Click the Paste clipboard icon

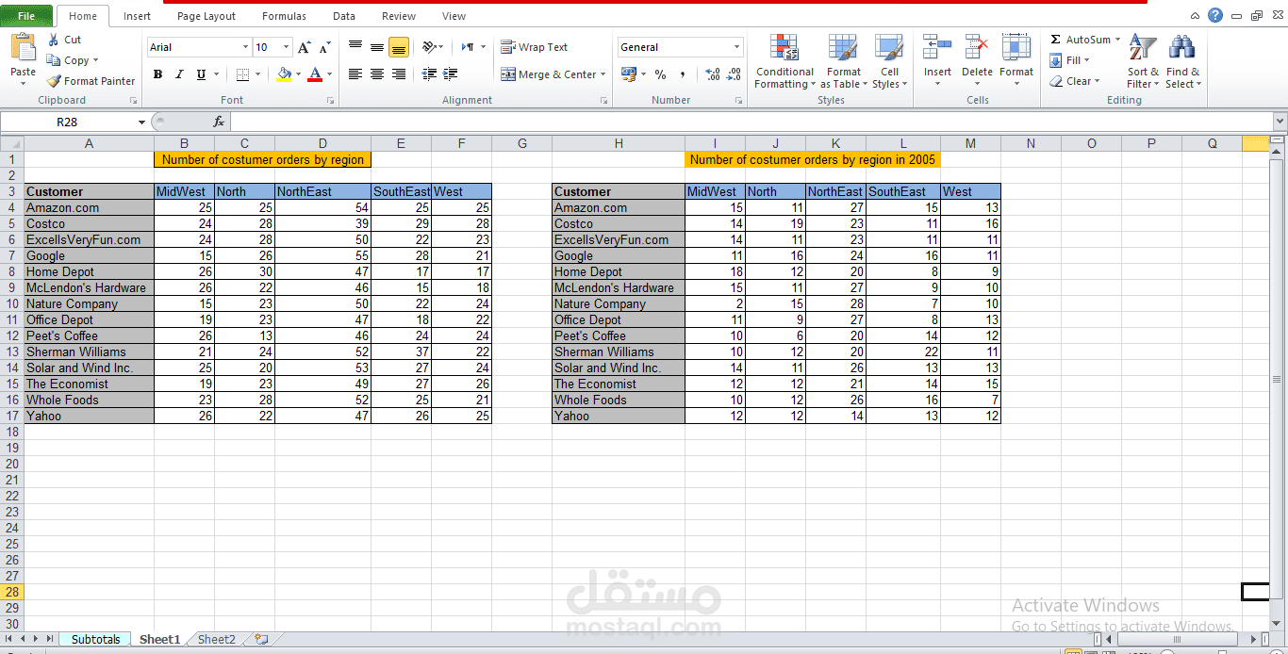[x=23, y=48]
